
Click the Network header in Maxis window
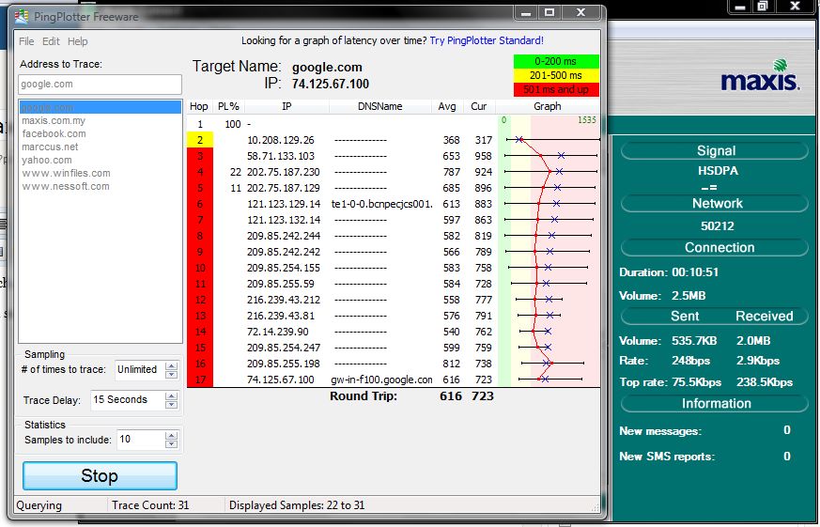[x=716, y=203]
